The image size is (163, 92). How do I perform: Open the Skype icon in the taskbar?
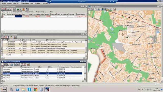pos(30,89)
